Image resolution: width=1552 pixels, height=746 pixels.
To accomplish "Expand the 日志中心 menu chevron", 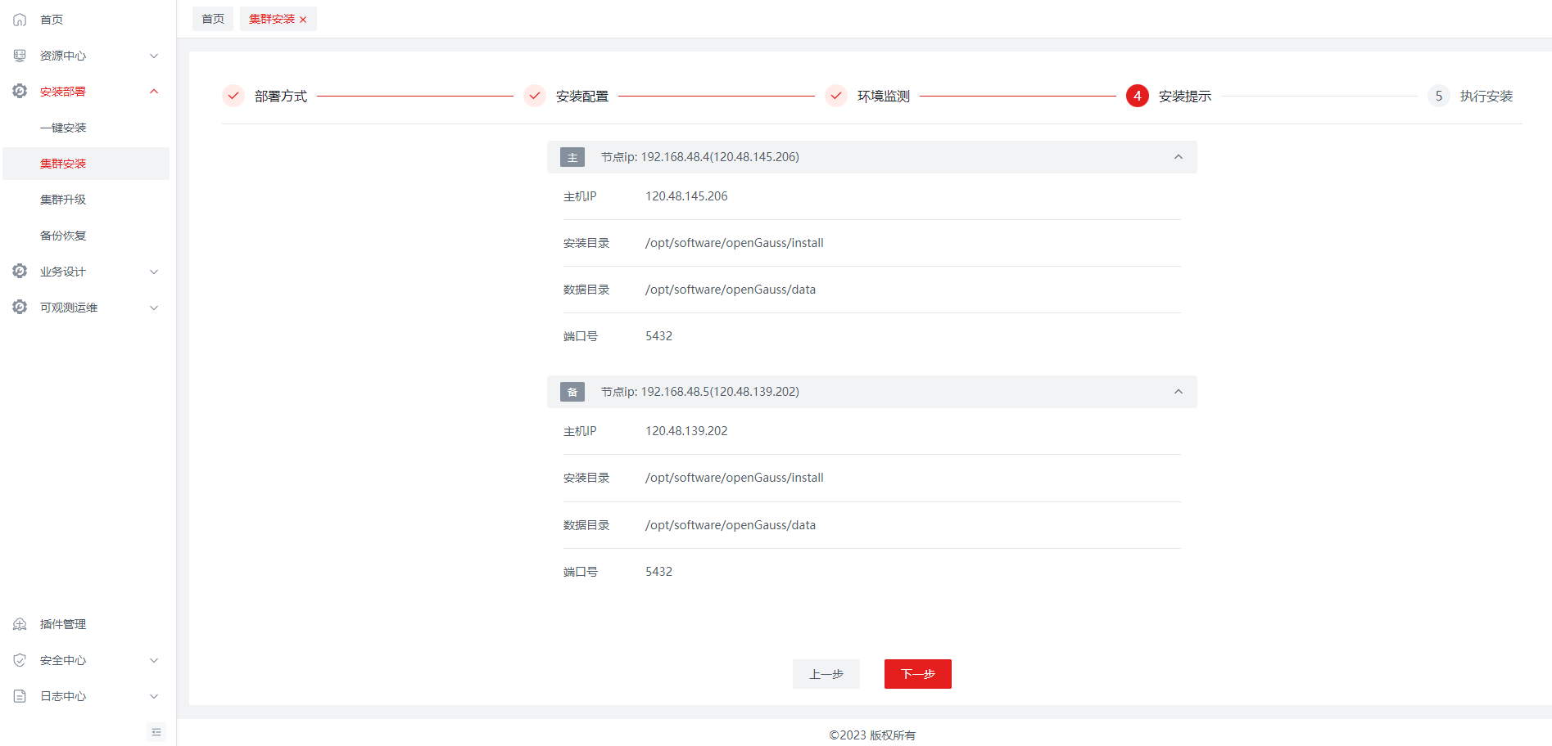I will click(x=154, y=696).
